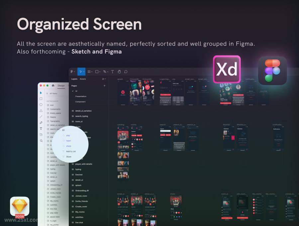
Task: Select the Pen tool in Figma toolbar
Action: tap(105, 72)
